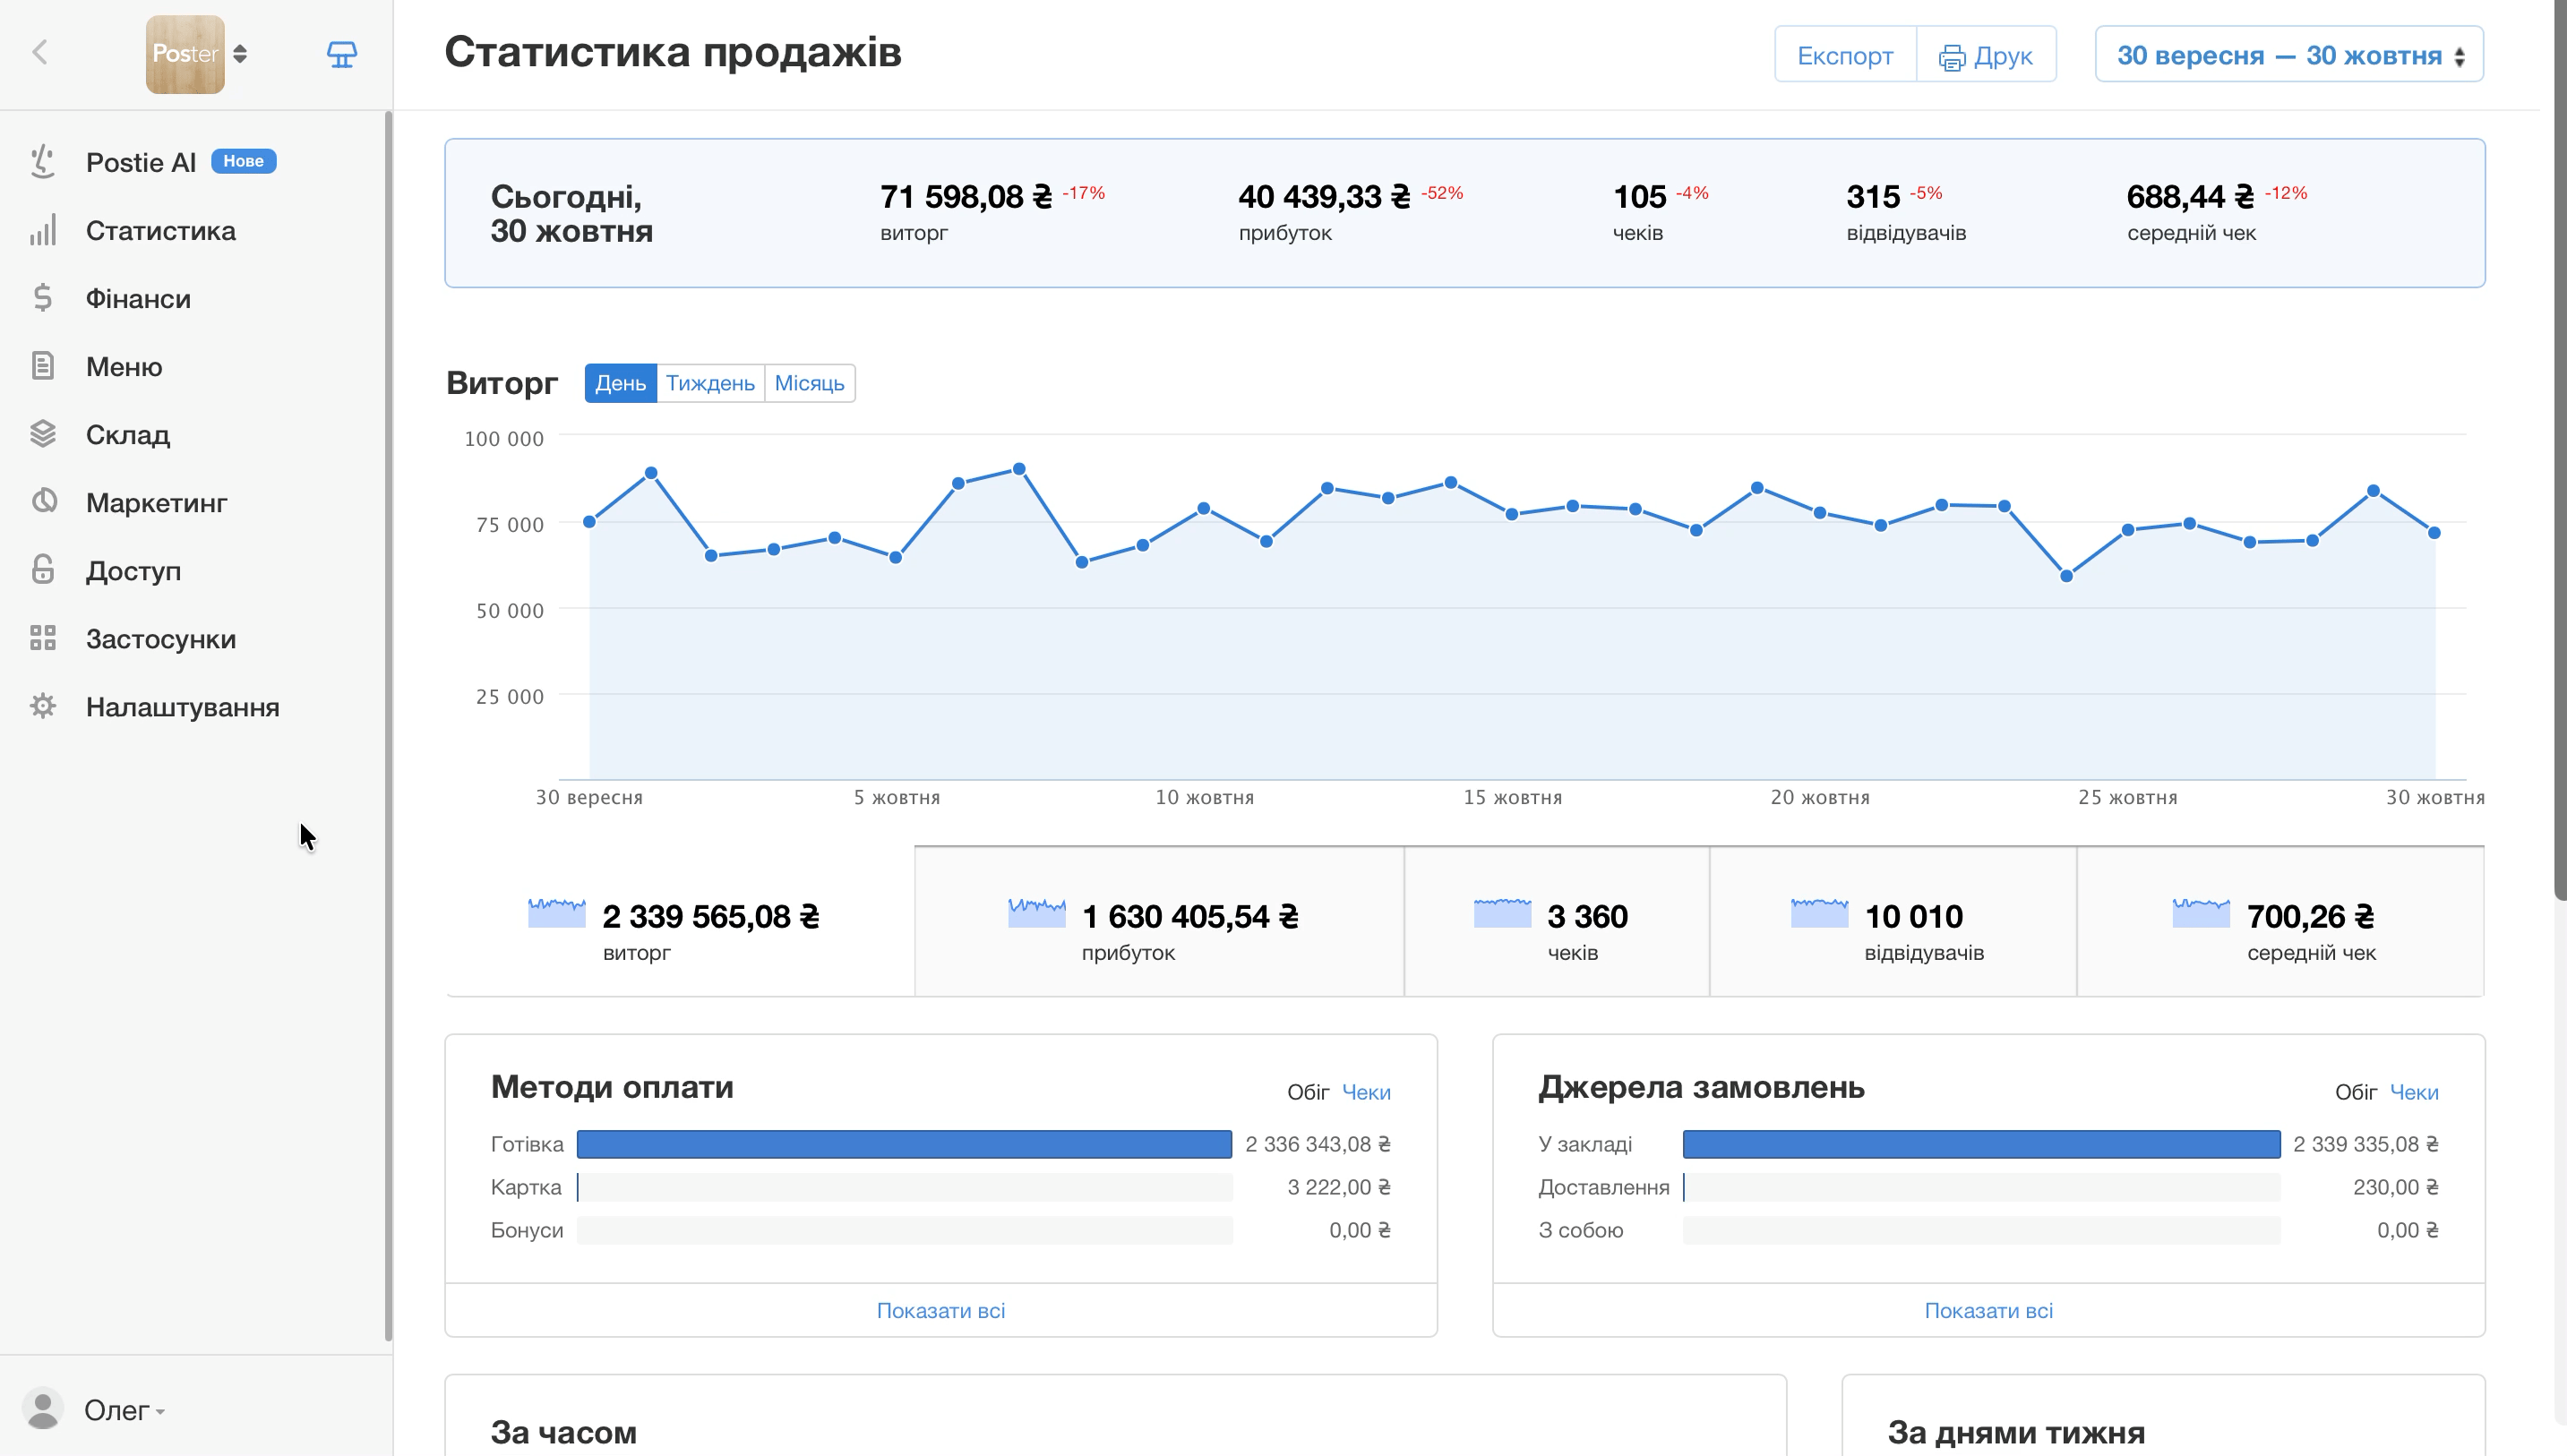This screenshot has width=2567, height=1456.
Task: Click the Експорт button
Action: (1845, 55)
